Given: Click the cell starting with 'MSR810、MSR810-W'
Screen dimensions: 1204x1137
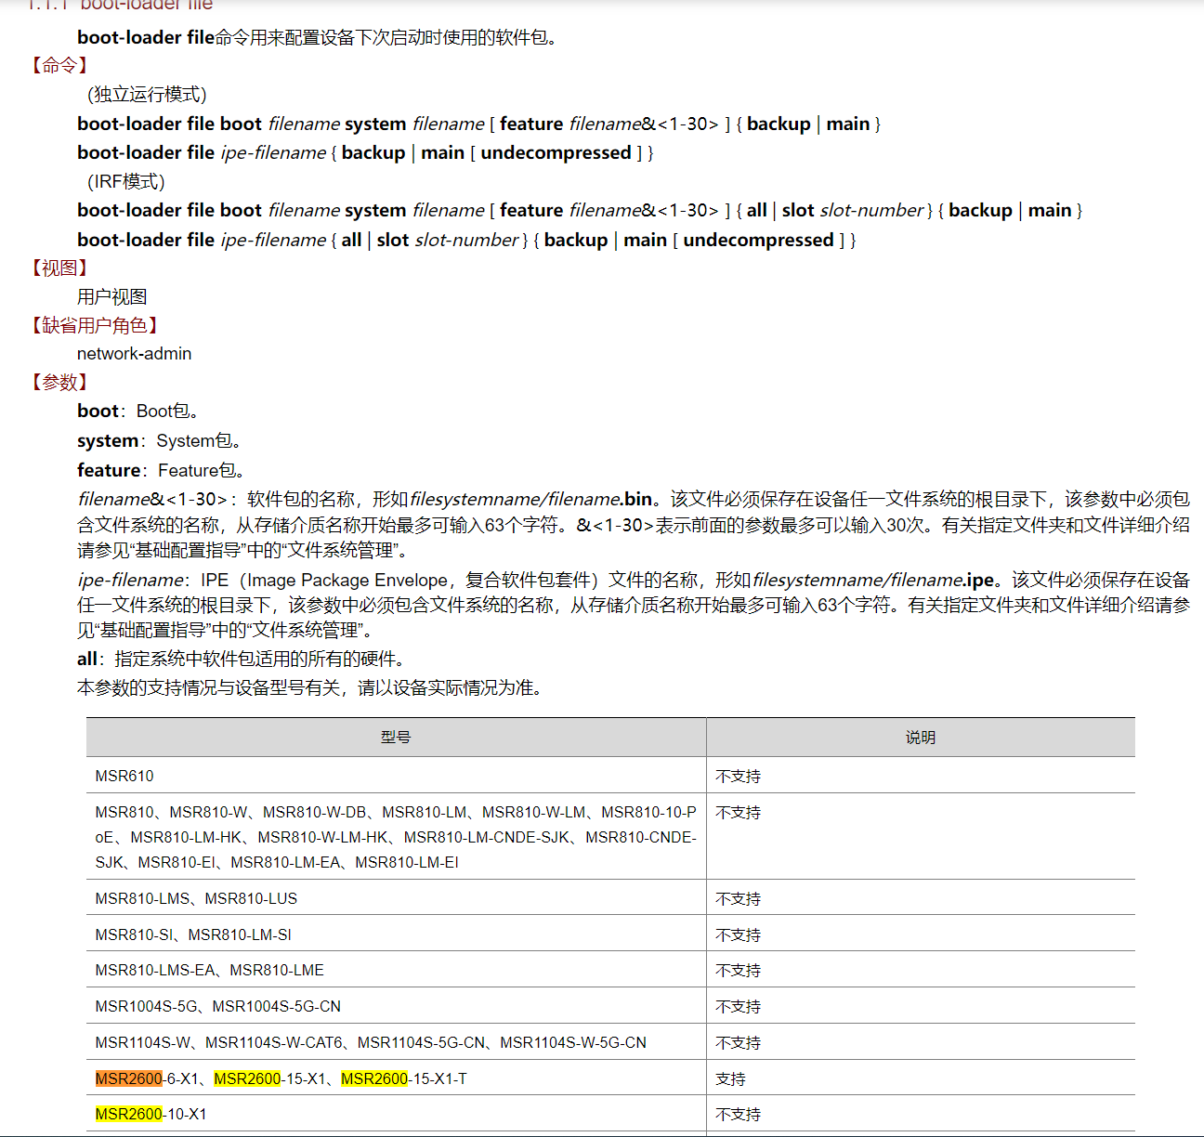Looking at the screenshot, I should [x=396, y=837].
